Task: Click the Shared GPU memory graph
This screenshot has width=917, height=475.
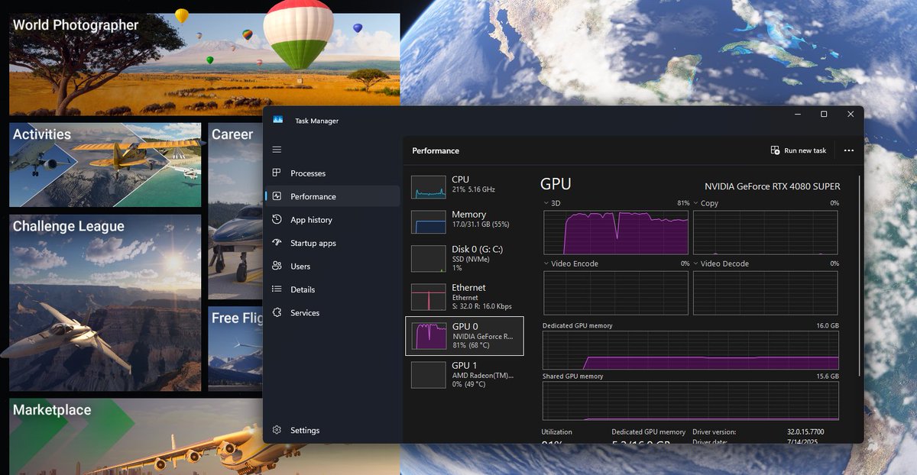Action: tap(691, 402)
